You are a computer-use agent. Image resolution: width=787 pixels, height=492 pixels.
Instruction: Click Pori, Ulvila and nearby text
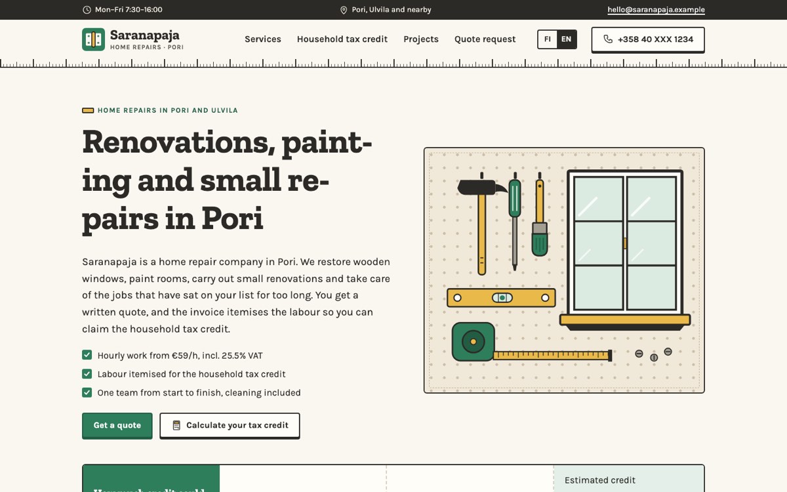click(392, 10)
